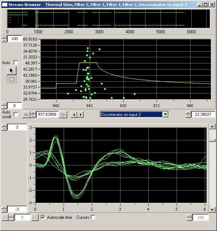Open the Discriminator on input 2 dropdown
This screenshot has height=231, width=217.
165,115
